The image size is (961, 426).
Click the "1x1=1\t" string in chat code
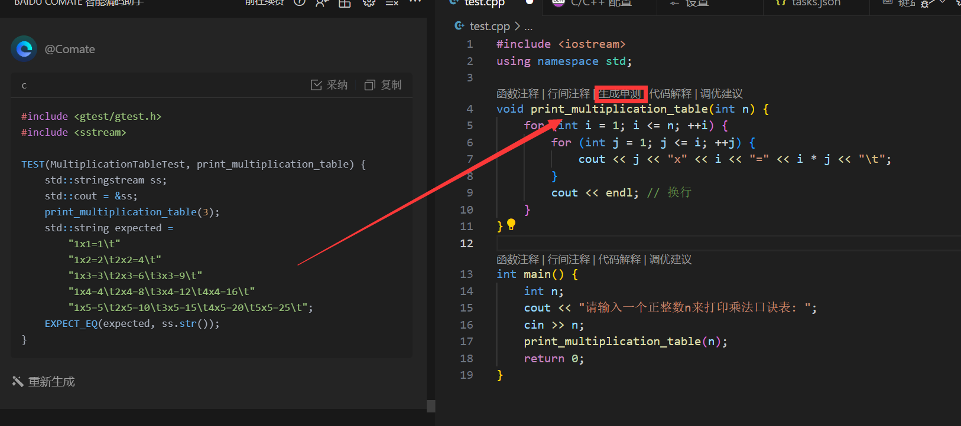94,244
